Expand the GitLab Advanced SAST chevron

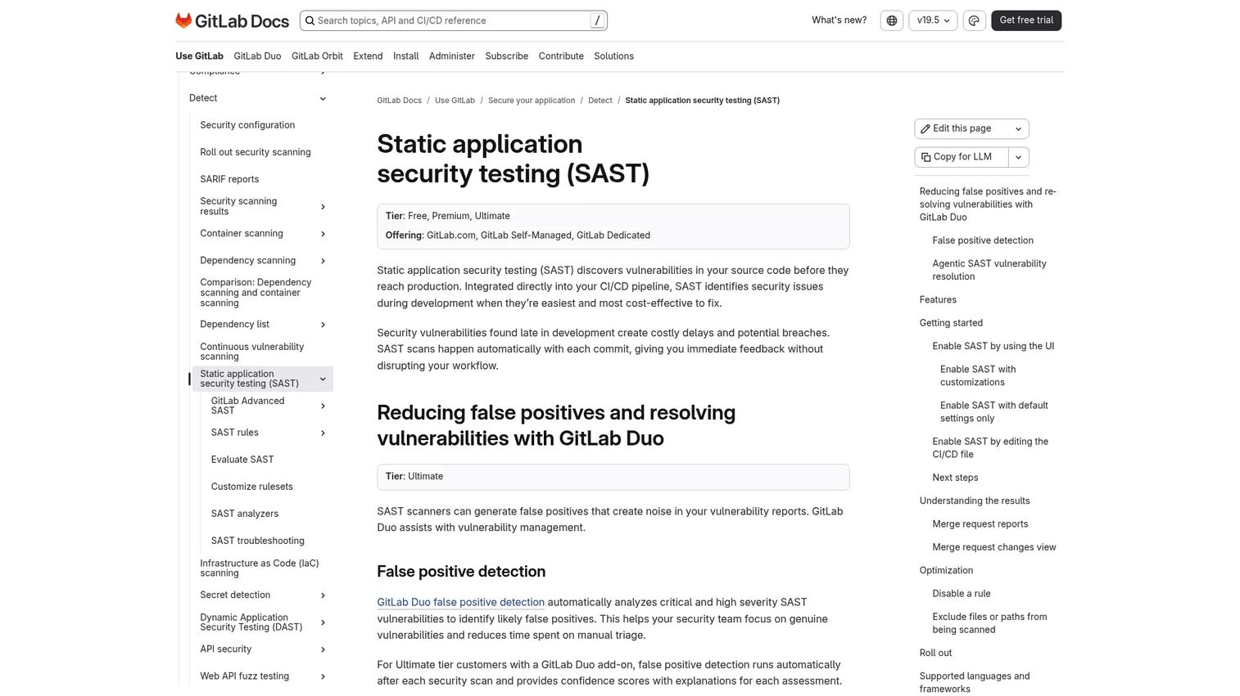pyautogui.click(x=323, y=406)
